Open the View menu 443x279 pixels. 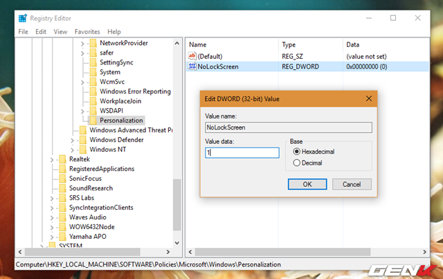click(60, 32)
